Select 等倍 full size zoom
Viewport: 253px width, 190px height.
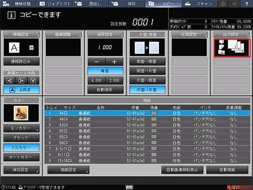tap(105, 71)
